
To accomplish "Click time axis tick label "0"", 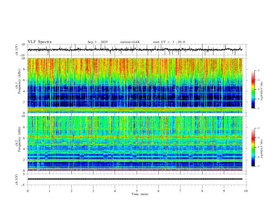I will [28, 191].
